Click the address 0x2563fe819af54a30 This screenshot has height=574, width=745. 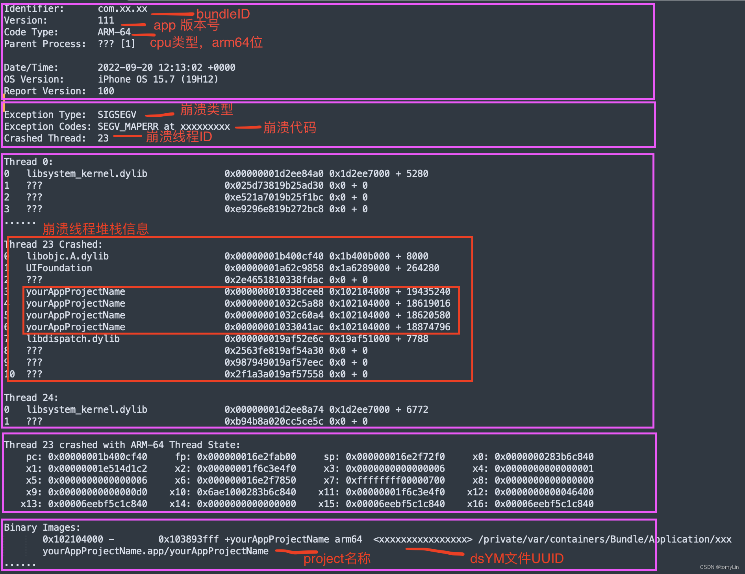(x=274, y=351)
